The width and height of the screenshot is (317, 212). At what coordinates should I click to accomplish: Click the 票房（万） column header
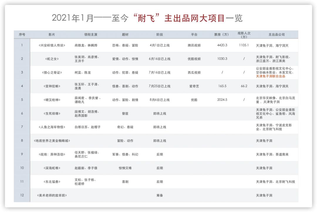(x=221, y=34)
